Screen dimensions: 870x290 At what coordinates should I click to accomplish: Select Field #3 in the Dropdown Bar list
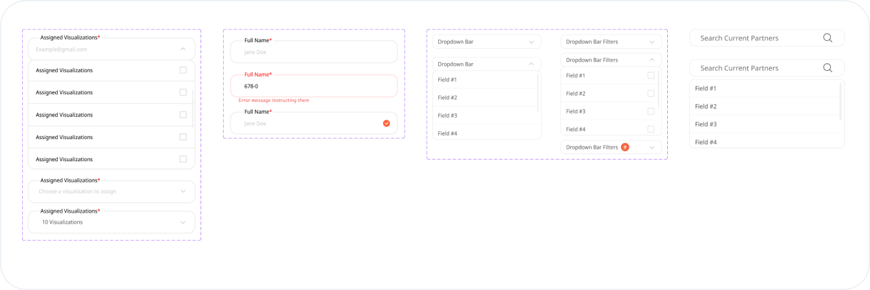point(485,115)
